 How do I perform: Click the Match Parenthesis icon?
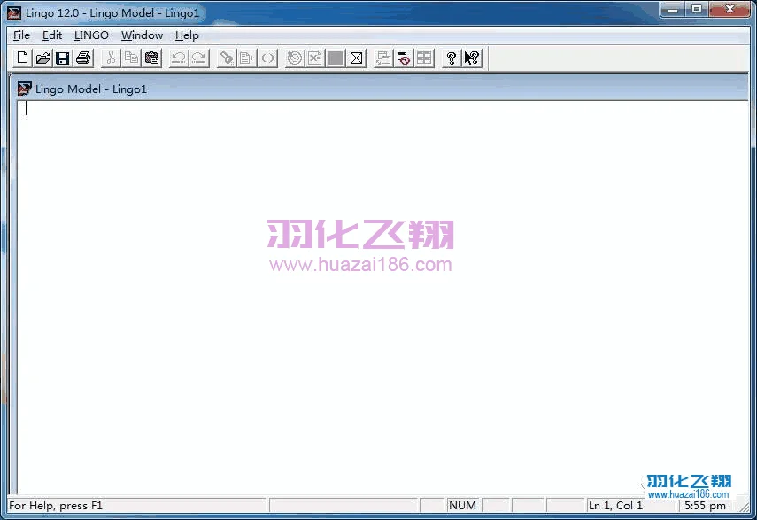point(267,58)
